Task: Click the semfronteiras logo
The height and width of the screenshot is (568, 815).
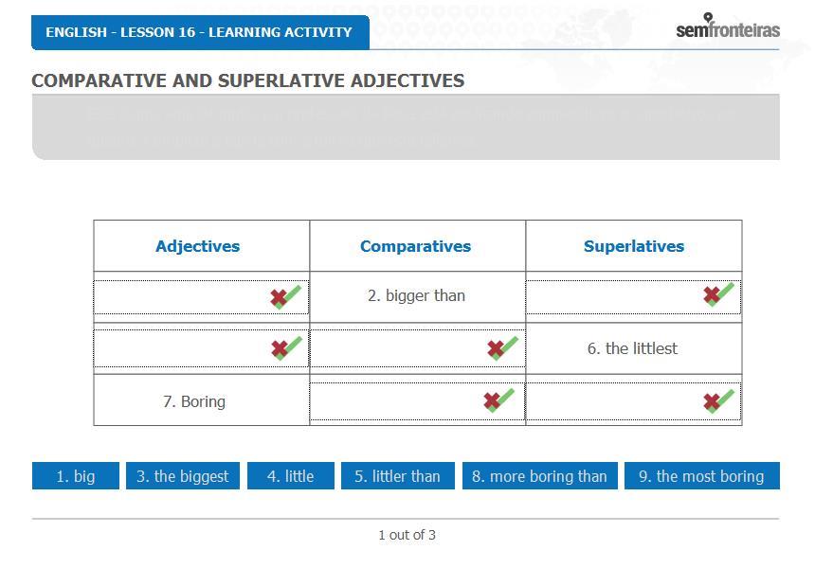Action: coord(728,26)
